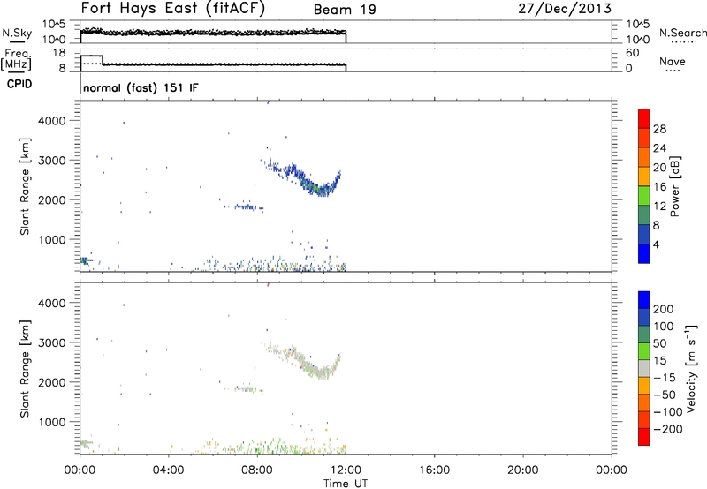Click 'Slant Range [km]' label of the velocity panel
The width and height of the screenshot is (707, 489).
(25, 369)
